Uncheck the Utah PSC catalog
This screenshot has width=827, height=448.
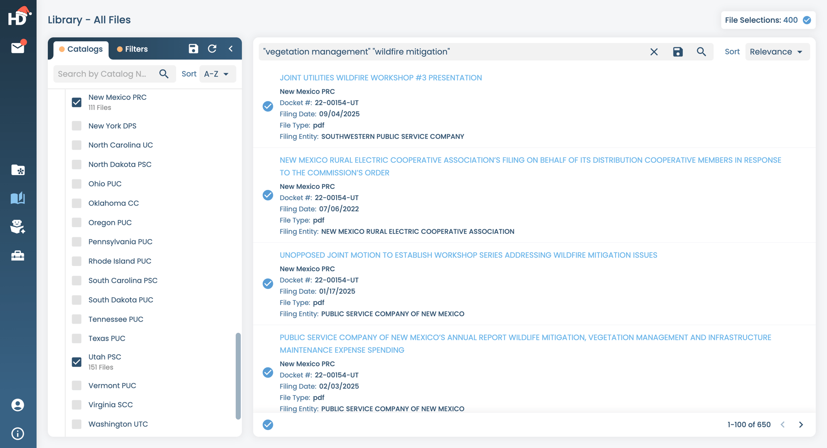pos(77,361)
